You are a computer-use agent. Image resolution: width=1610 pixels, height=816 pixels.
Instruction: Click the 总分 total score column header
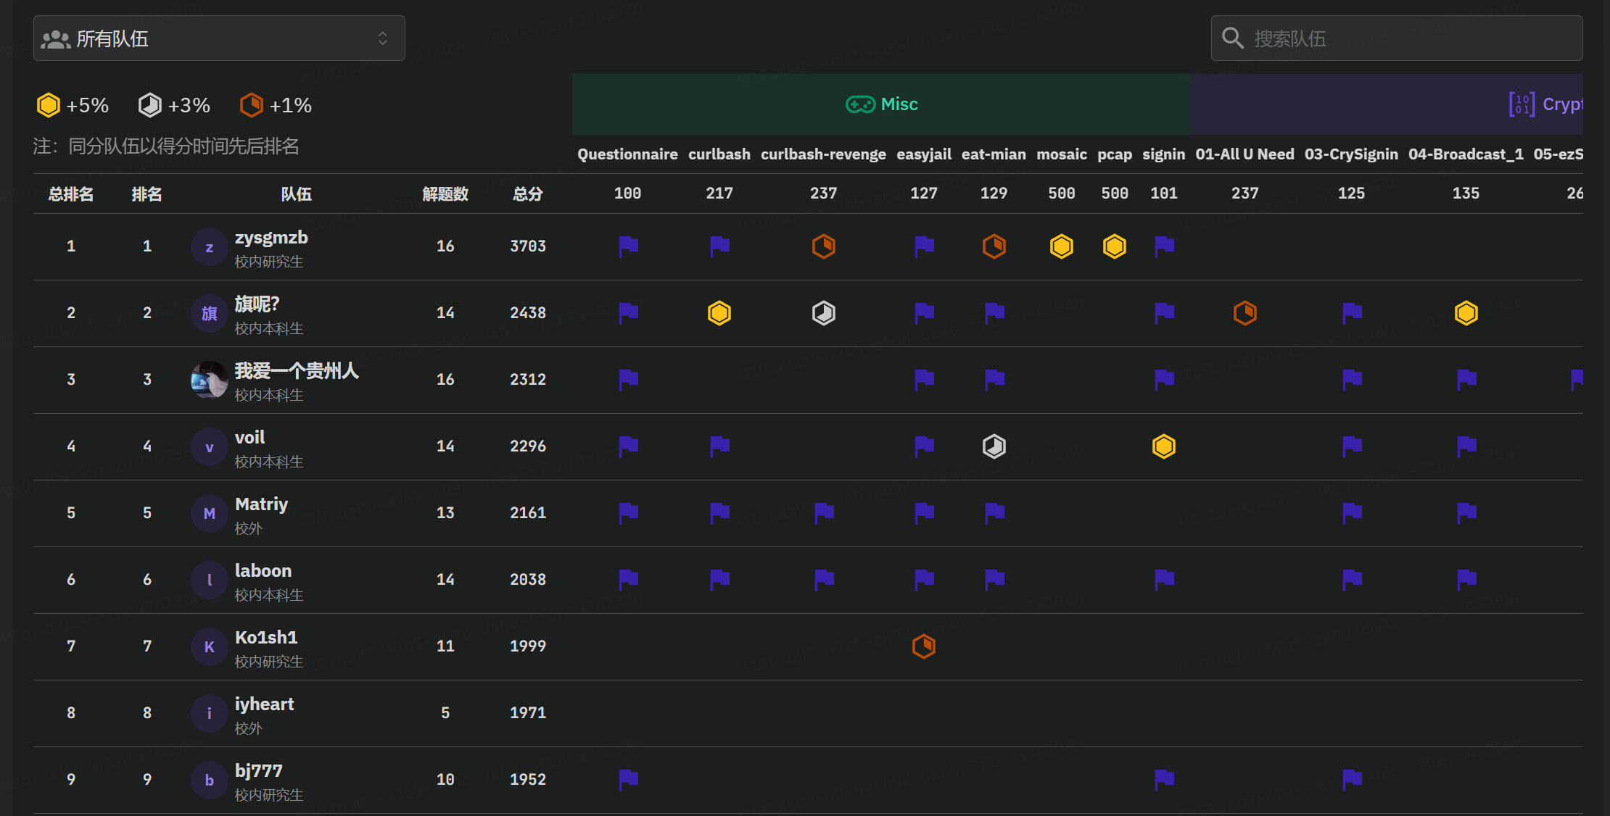click(527, 194)
